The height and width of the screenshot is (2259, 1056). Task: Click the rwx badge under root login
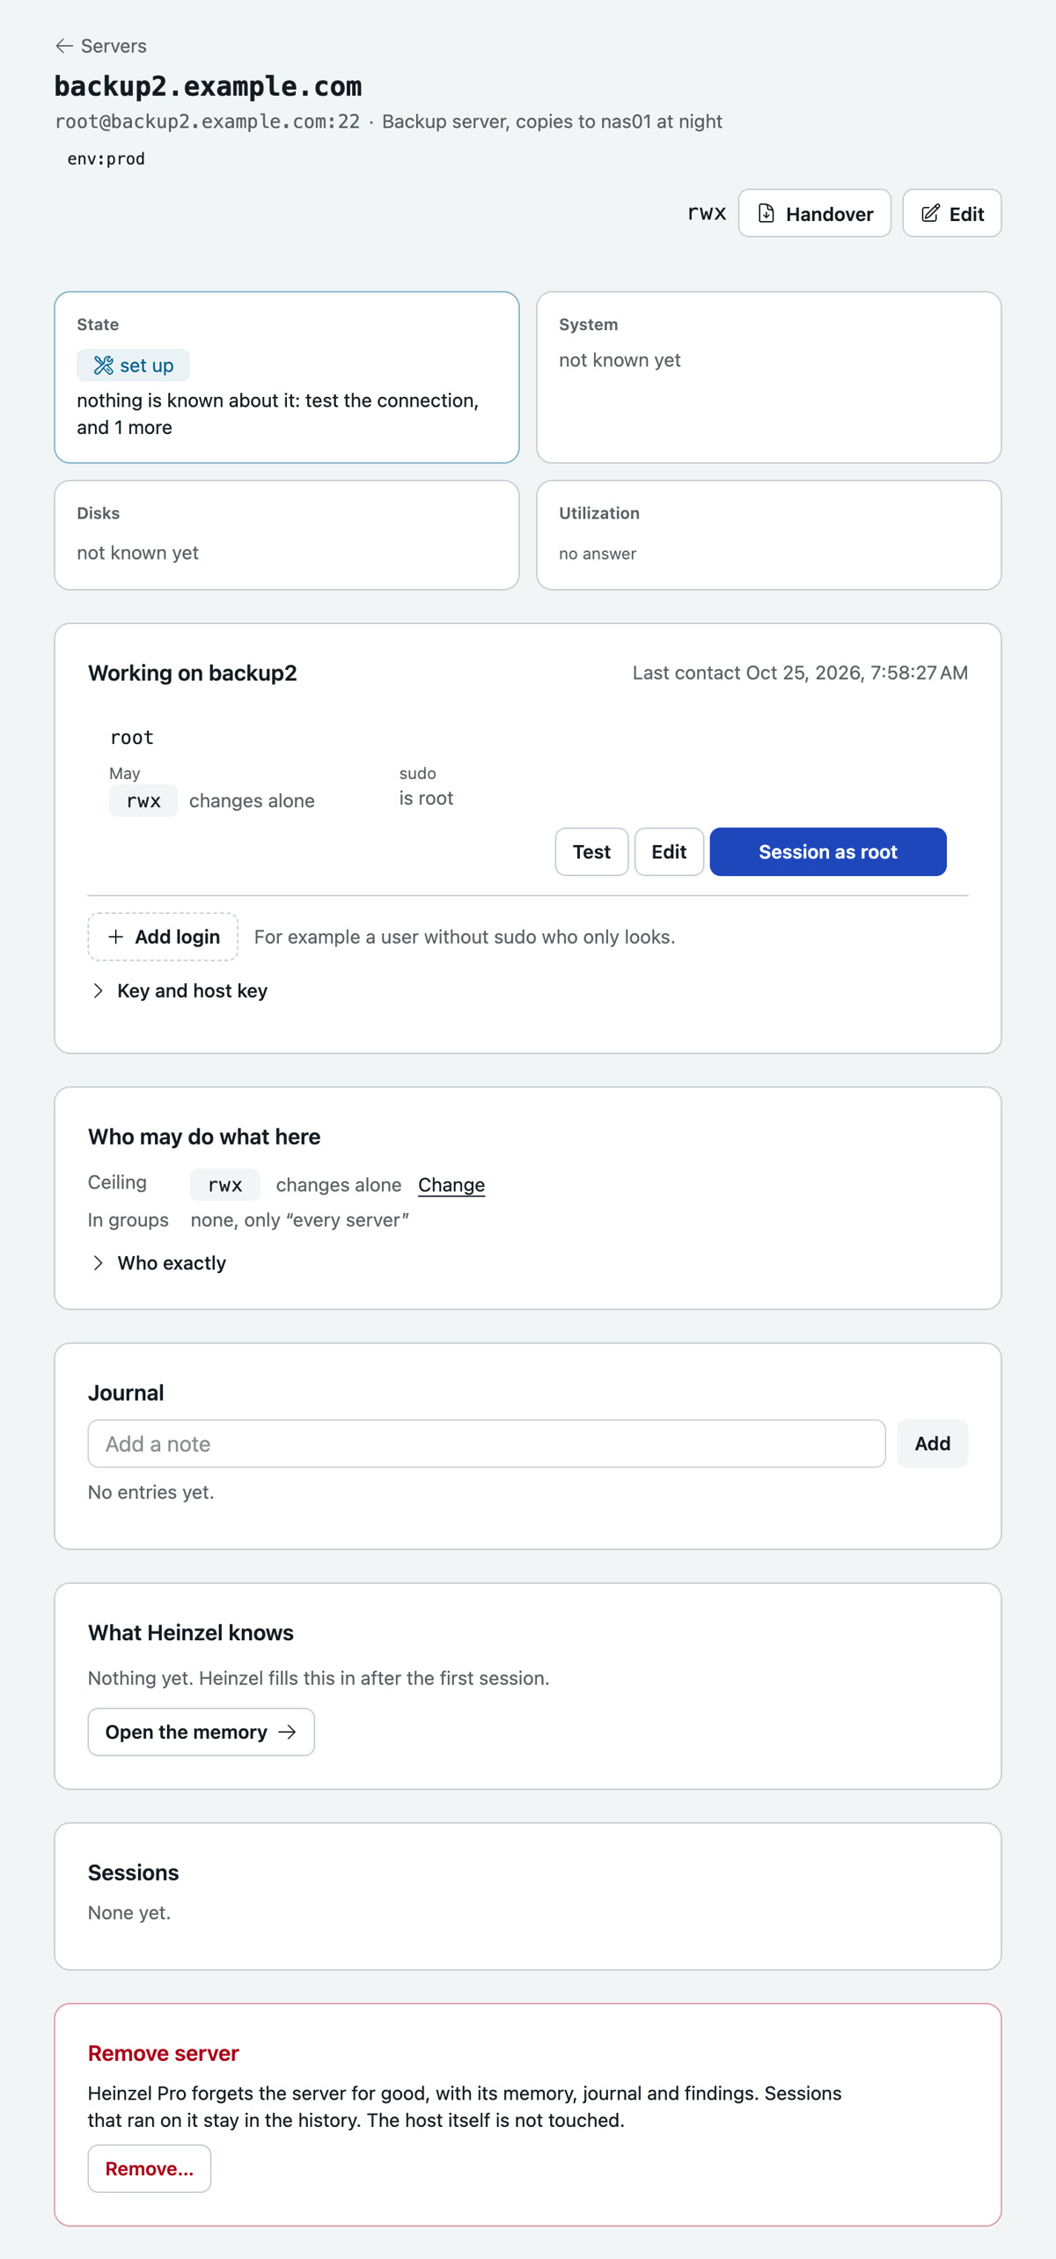click(x=143, y=801)
